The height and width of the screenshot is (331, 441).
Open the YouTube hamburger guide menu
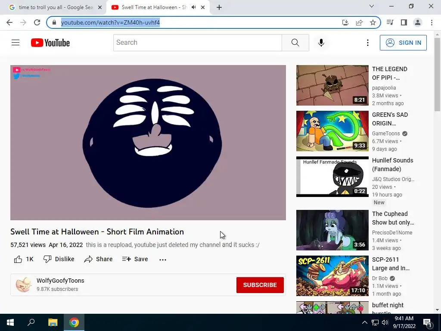[16, 43]
